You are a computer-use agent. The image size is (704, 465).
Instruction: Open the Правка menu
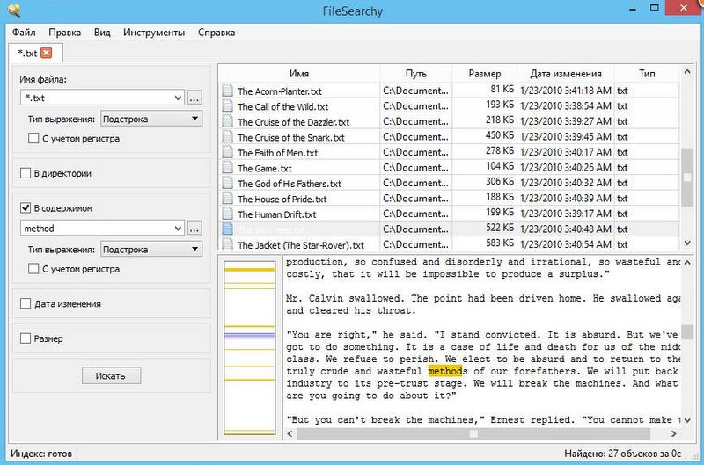(64, 33)
